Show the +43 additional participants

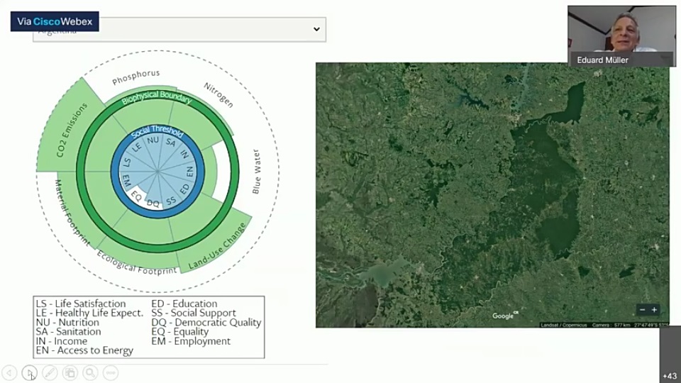pyautogui.click(x=670, y=376)
